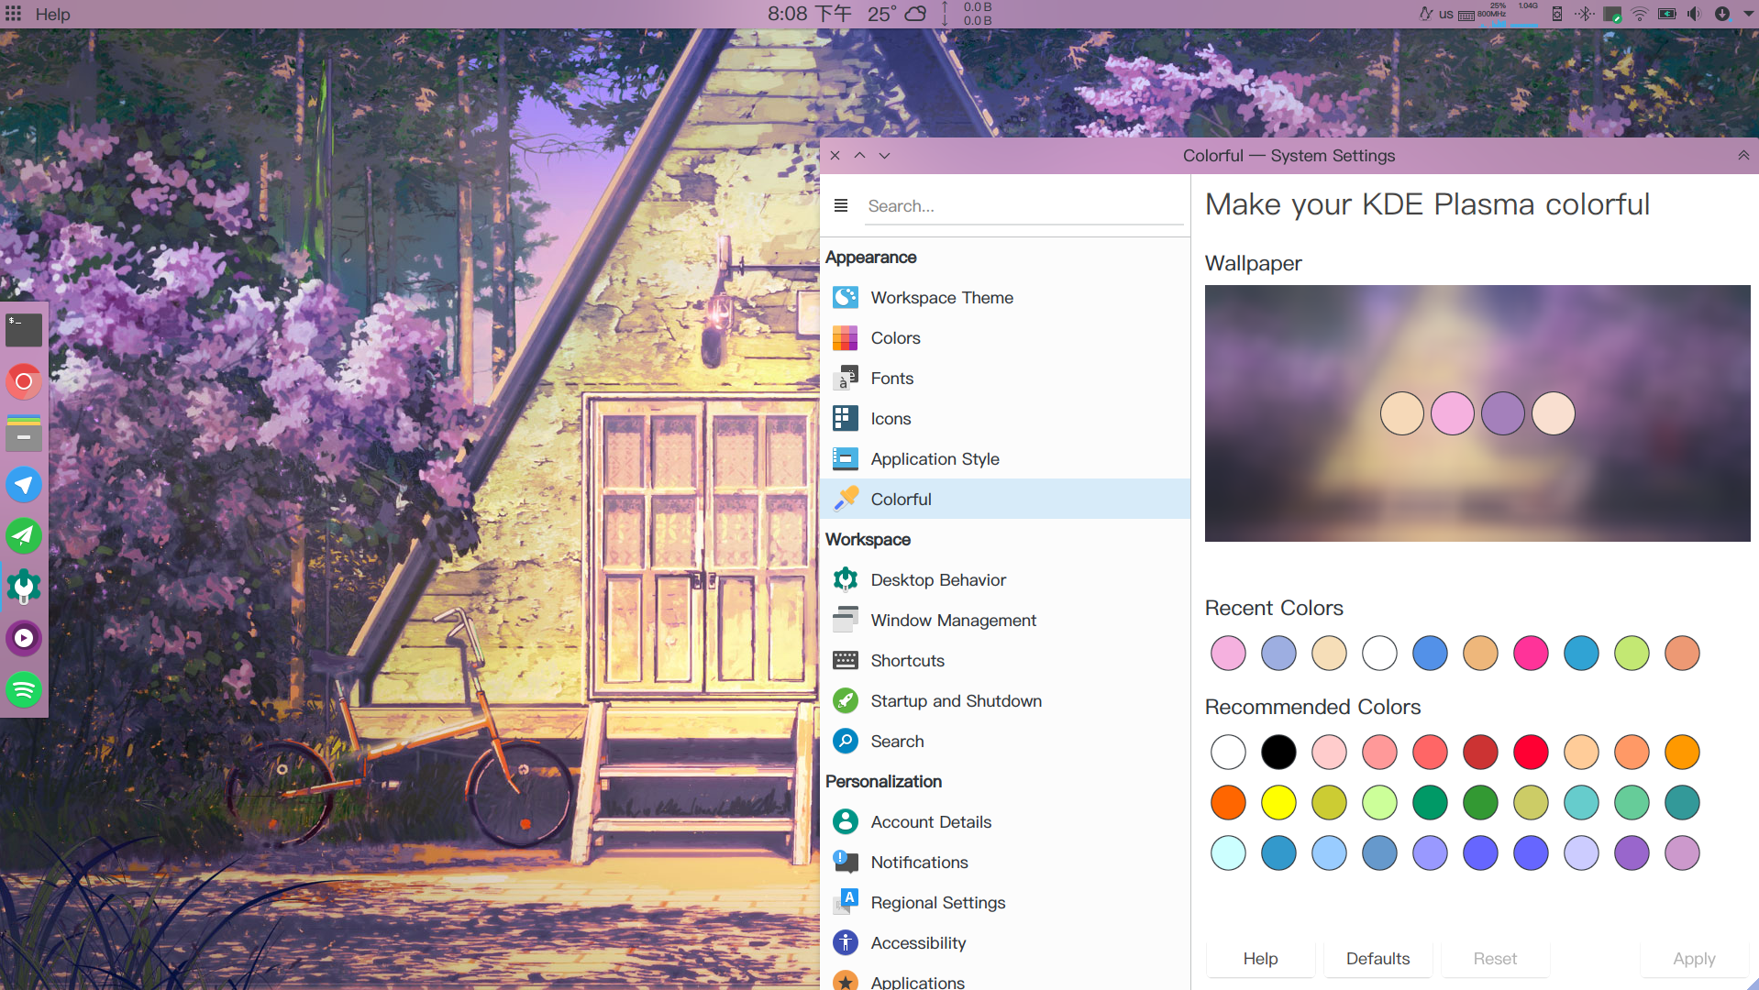This screenshot has width=1759, height=990.
Task: Open the Colors settings icon
Action: click(845, 338)
